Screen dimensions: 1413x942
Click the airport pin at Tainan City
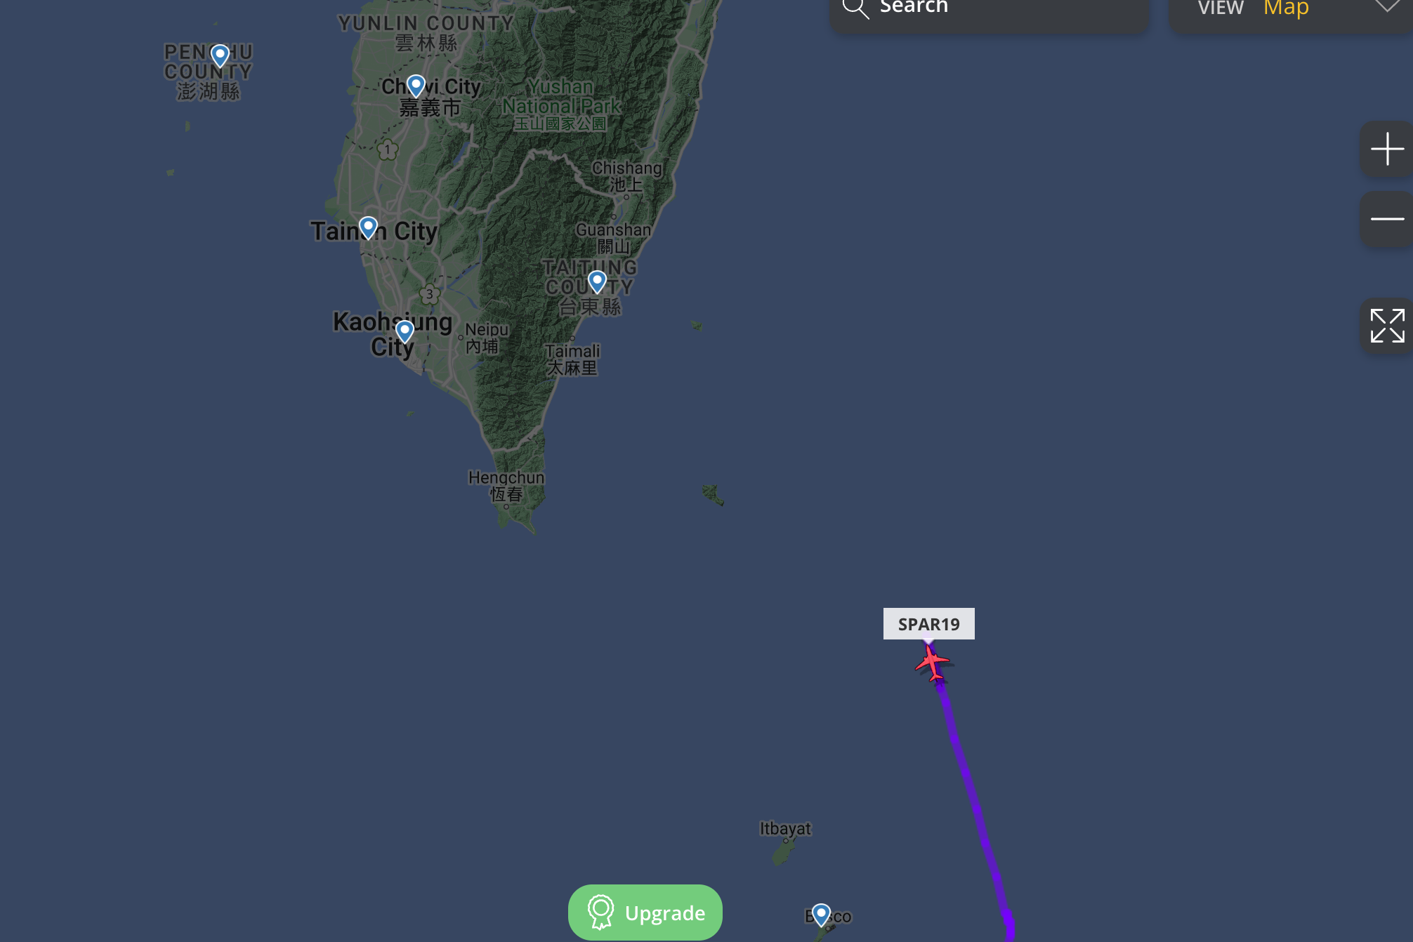coord(368,228)
